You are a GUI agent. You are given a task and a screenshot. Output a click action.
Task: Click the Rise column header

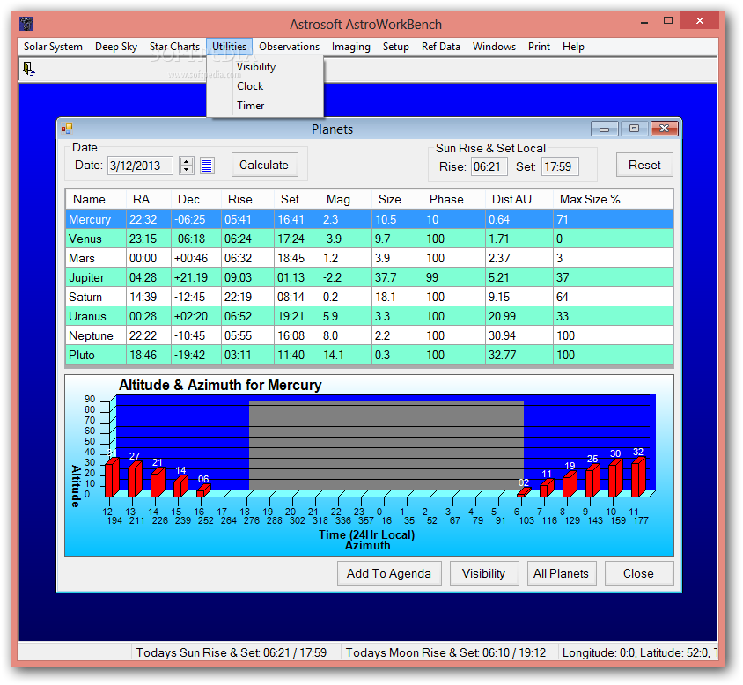248,200
